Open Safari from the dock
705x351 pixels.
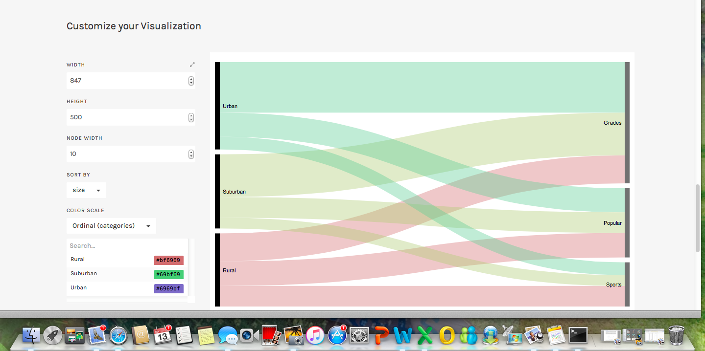(118, 335)
